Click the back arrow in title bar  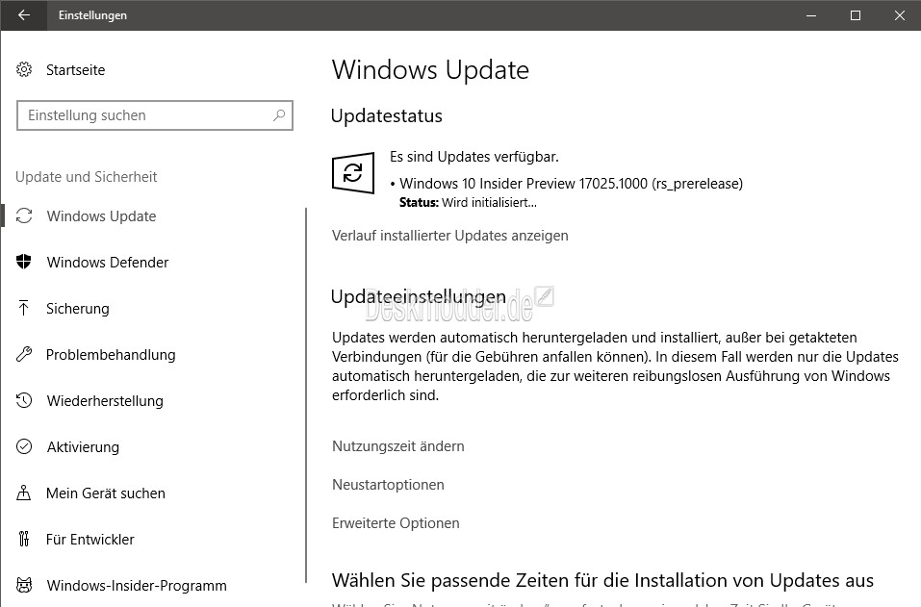pos(23,15)
